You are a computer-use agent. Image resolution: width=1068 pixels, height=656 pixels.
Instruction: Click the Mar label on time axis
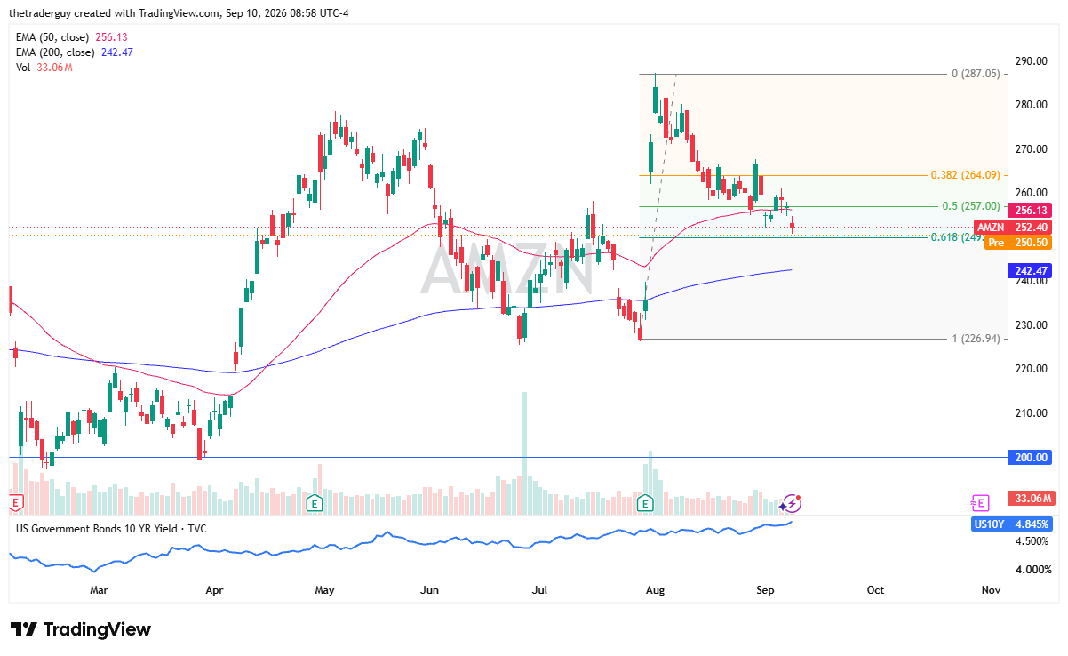pos(99,589)
